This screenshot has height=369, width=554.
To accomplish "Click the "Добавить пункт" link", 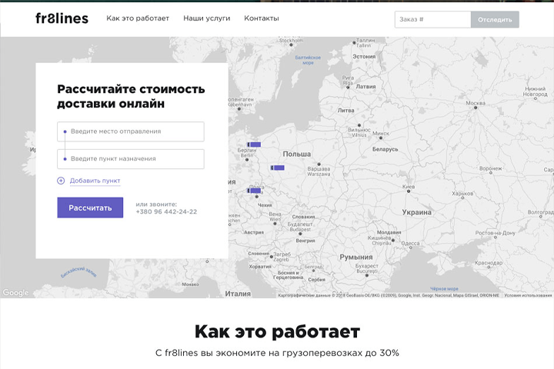I will click(x=95, y=181).
